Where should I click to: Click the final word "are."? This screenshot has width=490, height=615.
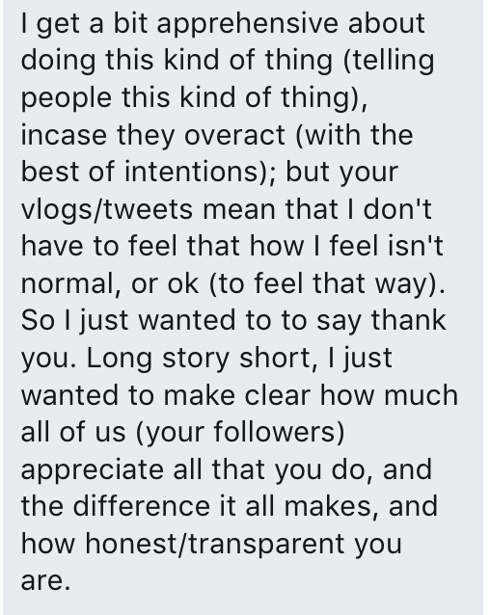(45, 581)
